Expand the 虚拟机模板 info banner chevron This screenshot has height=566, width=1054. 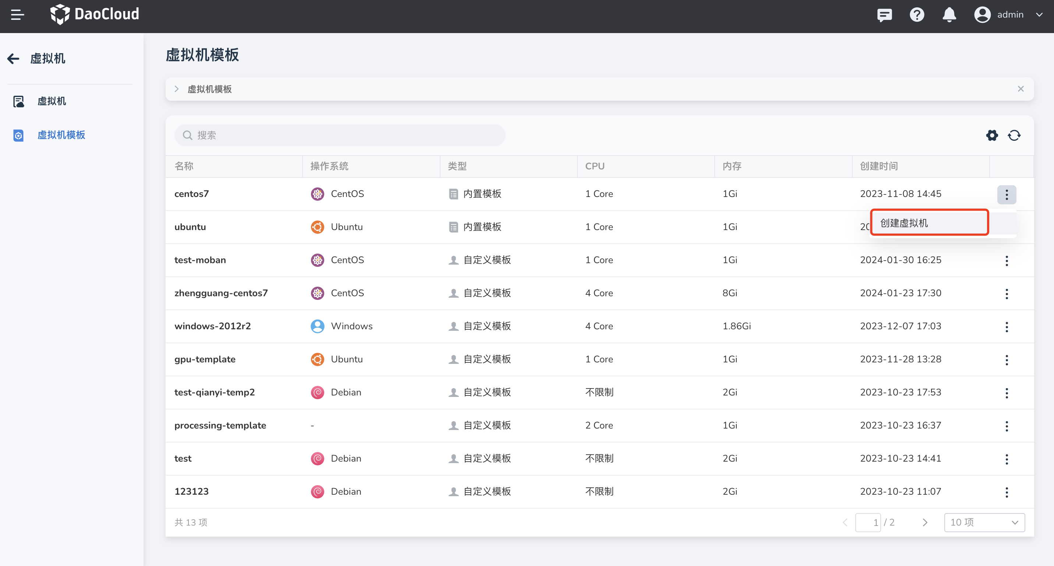click(x=176, y=89)
